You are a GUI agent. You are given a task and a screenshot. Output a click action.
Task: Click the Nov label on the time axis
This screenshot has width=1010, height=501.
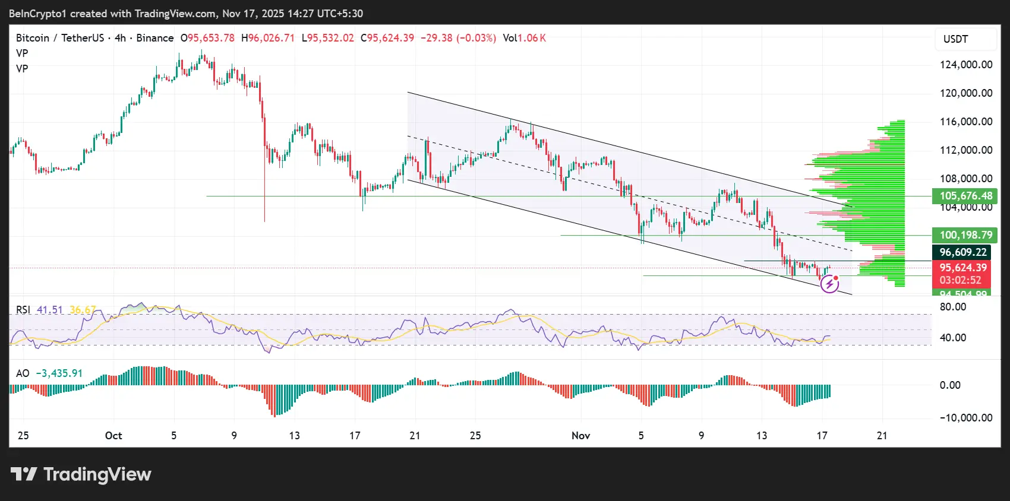click(x=580, y=436)
